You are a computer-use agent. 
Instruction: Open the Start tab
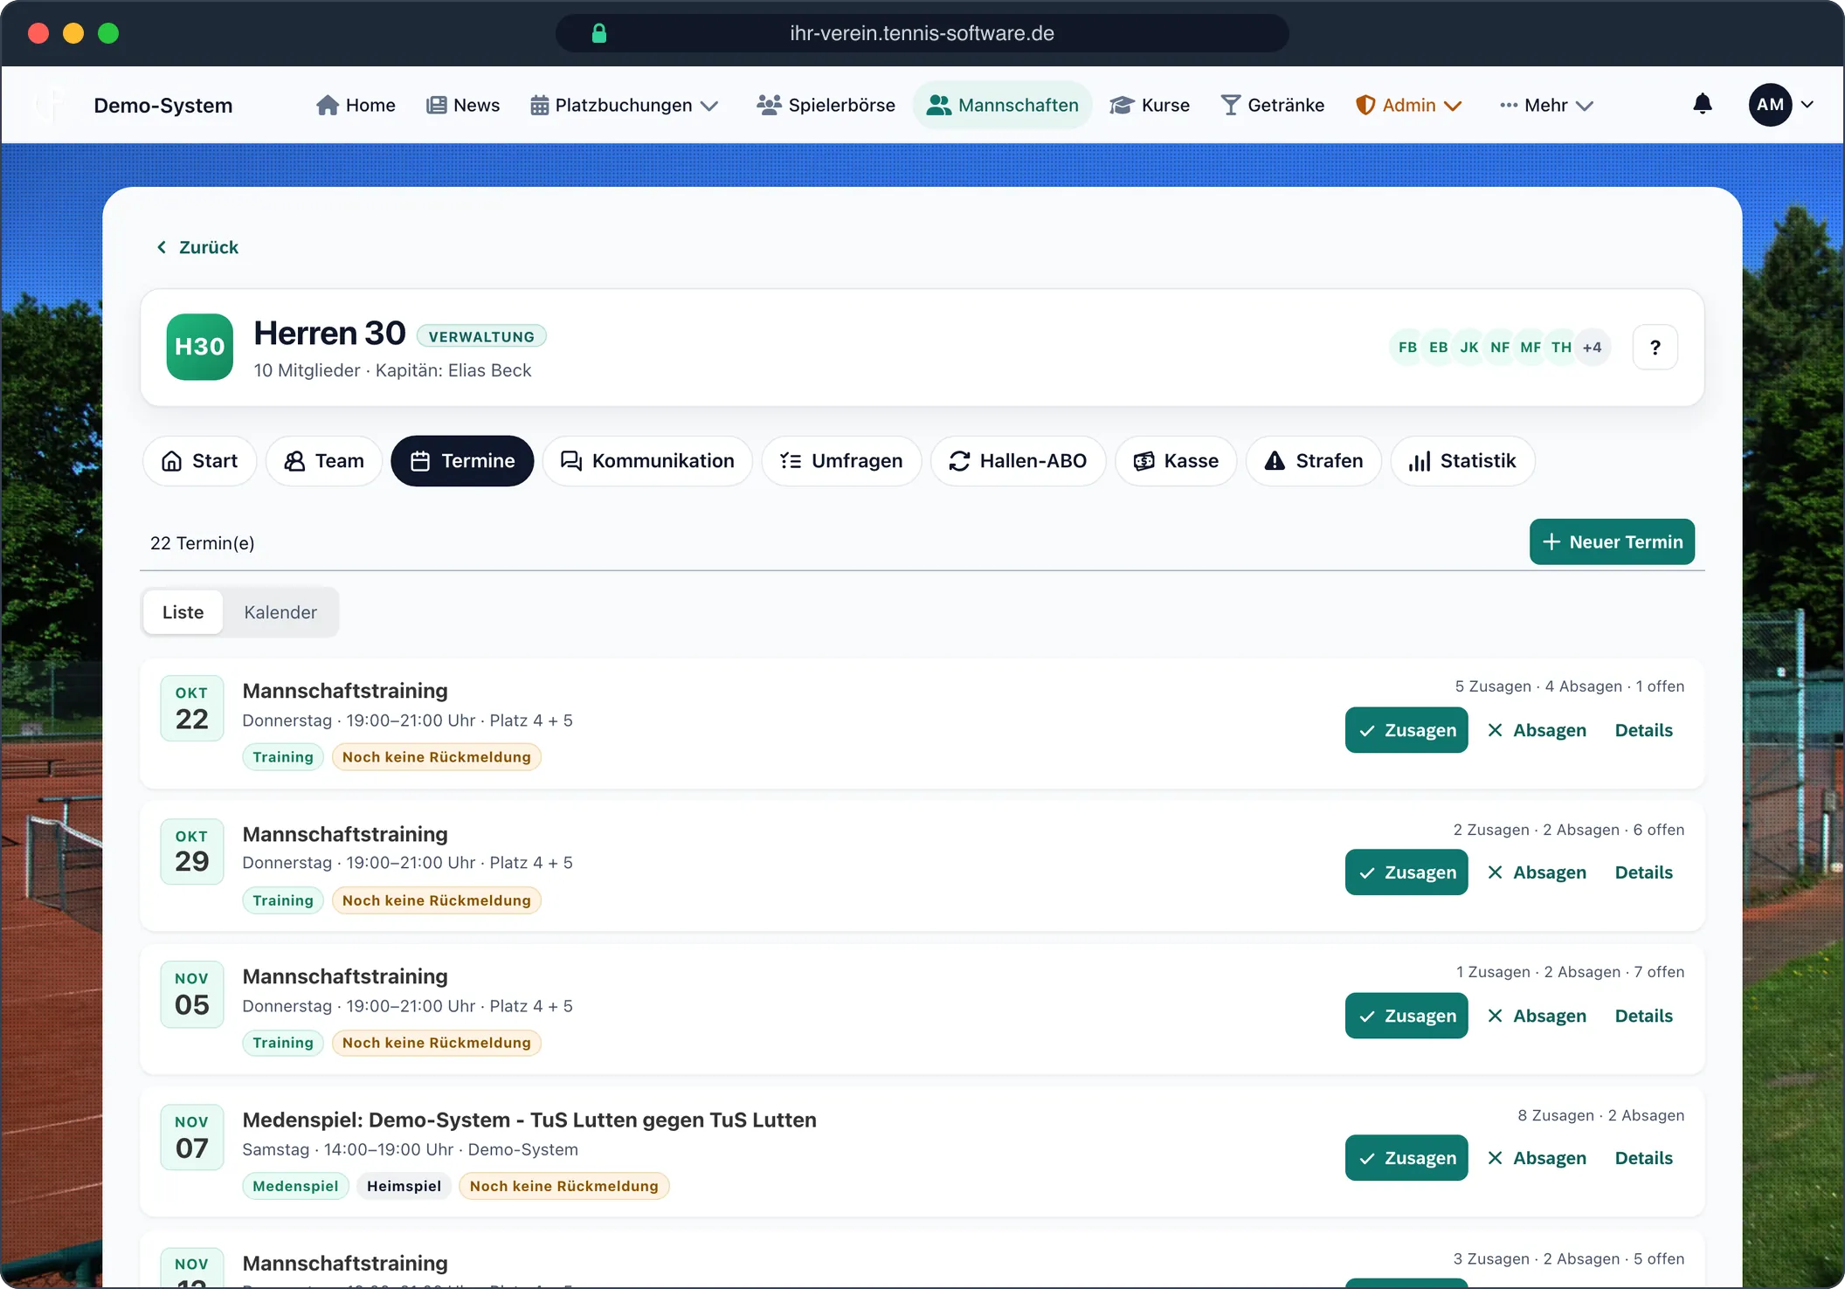click(199, 461)
